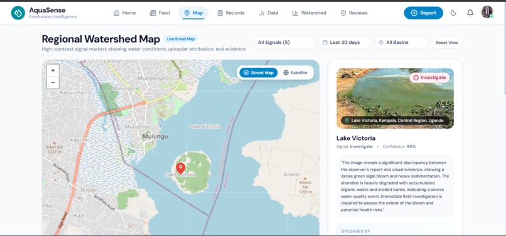Click the Records document icon
Image resolution: width=506 pixels, height=236 pixels.
tap(220, 13)
